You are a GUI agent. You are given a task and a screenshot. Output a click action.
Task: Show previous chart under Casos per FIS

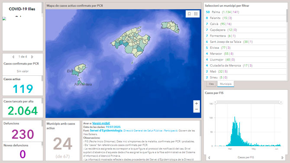[209, 158]
